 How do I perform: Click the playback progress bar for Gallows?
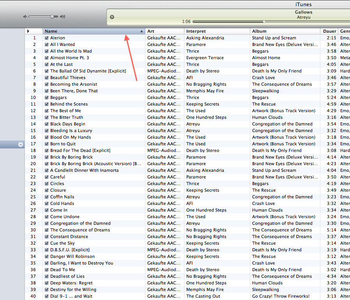271,22
